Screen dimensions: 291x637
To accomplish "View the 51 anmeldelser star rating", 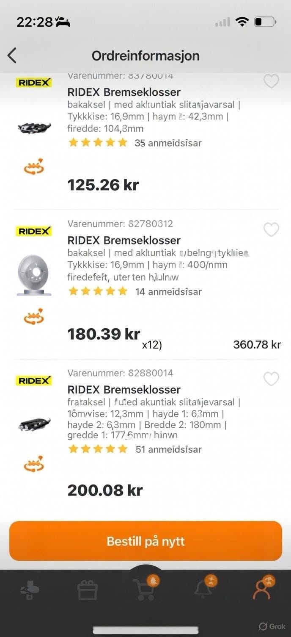I will (x=135, y=449).
